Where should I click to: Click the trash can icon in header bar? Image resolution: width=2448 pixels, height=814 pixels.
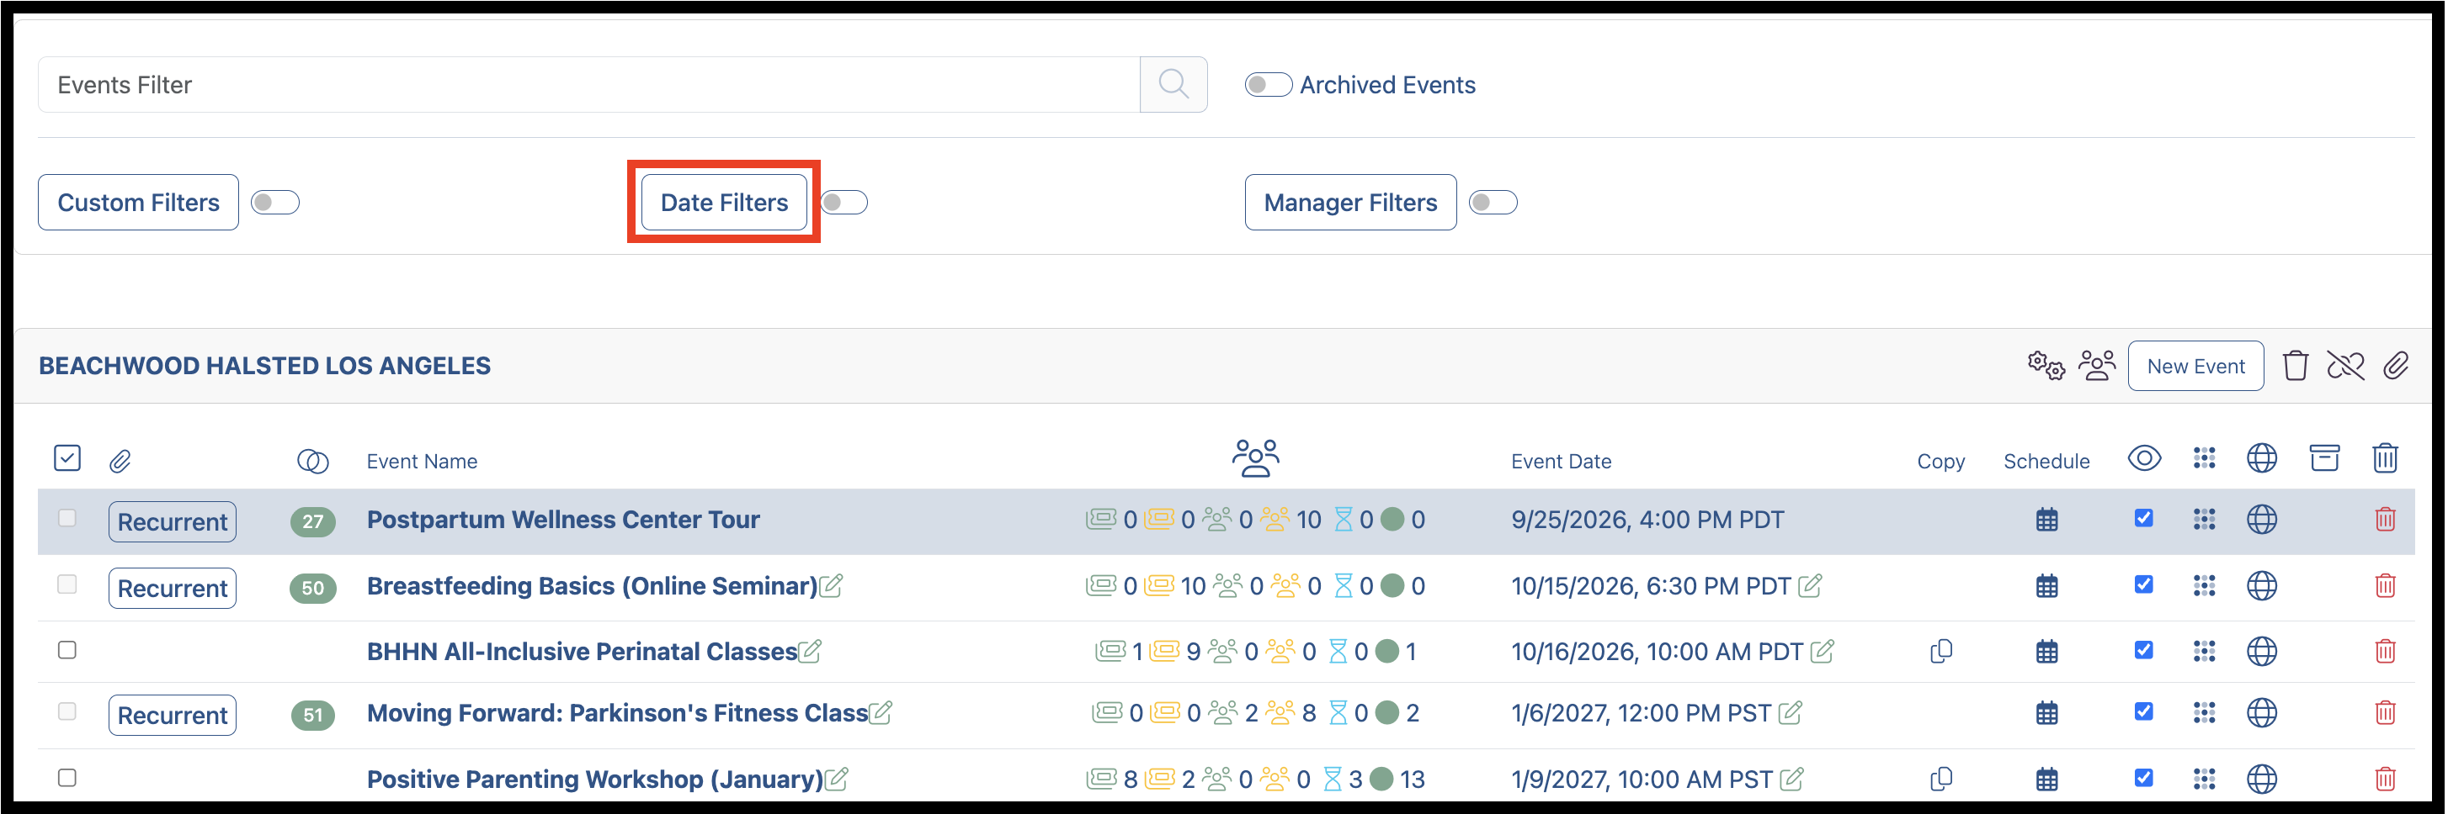point(2295,366)
